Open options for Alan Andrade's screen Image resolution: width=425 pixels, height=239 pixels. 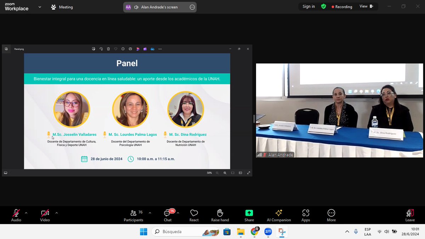coord(192,7)
